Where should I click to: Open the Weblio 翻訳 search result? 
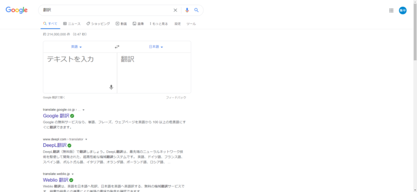pyautogui.click(x=56, y=180)
